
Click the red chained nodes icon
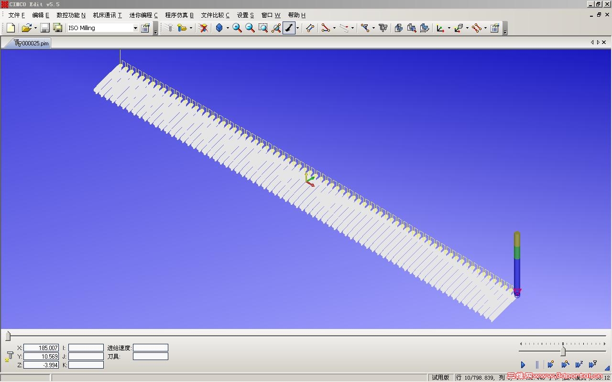[477, 28]
